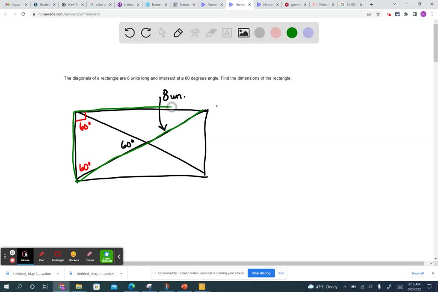The height and width of the screenshot is (292, 438).
Task: Choose the green pen color swatch
Action: [x=292, y=33]
